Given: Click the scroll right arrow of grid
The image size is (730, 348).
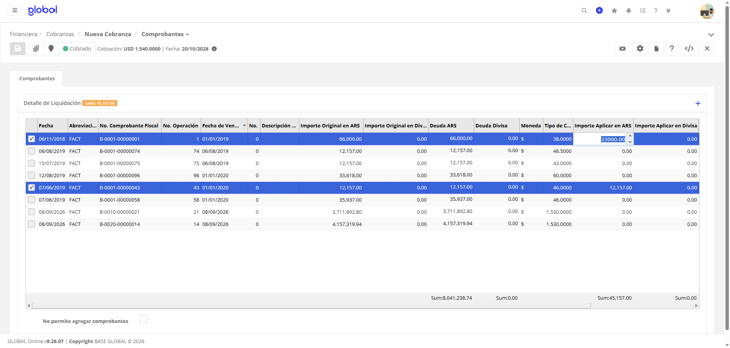Looking at the screenshot, I should 696,305.
